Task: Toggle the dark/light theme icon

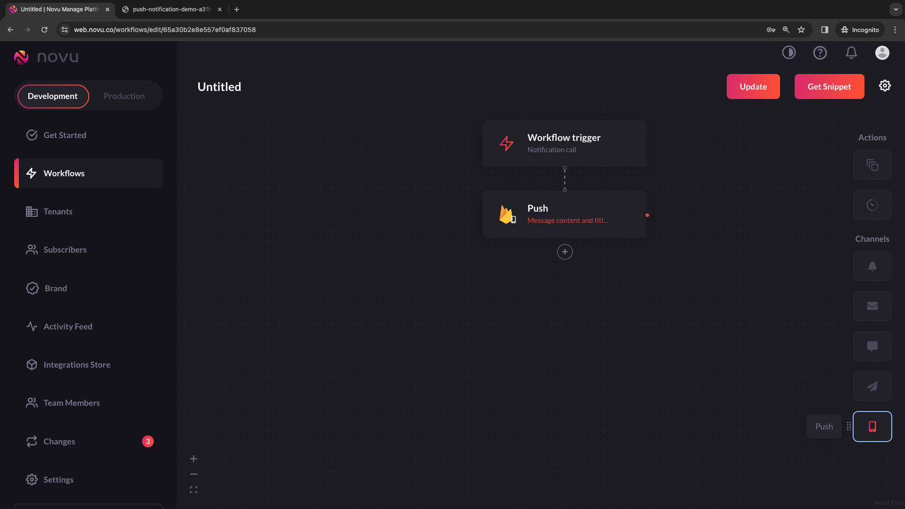Action: click(789, 52)
